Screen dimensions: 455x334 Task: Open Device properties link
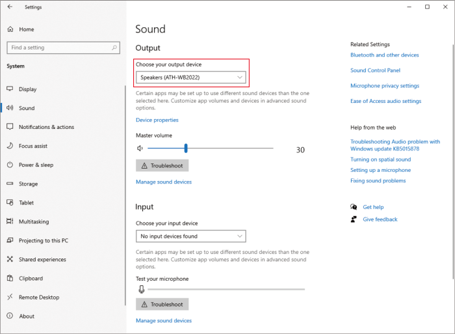coord(157,120)
